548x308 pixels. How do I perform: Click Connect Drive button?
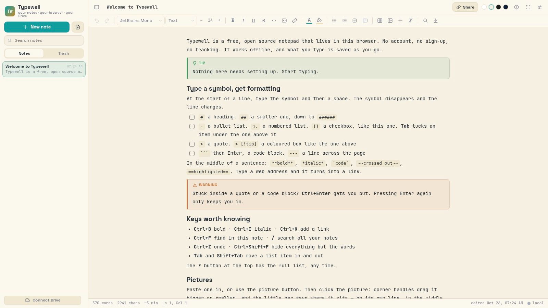coord(43,300)
